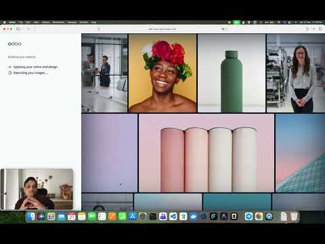
Task: Open Telegram from the dock
Action: (x=249, y=217)
